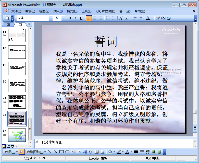
Task: Select slide 19 thumbnail
Action: pos(17,69)
